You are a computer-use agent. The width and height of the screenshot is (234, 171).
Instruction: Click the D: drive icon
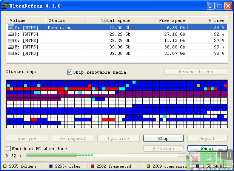tap(11, 34)
